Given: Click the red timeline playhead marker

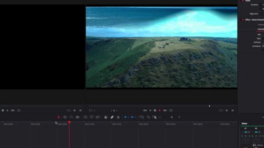Looking at the screenshot, I should 69,122.
